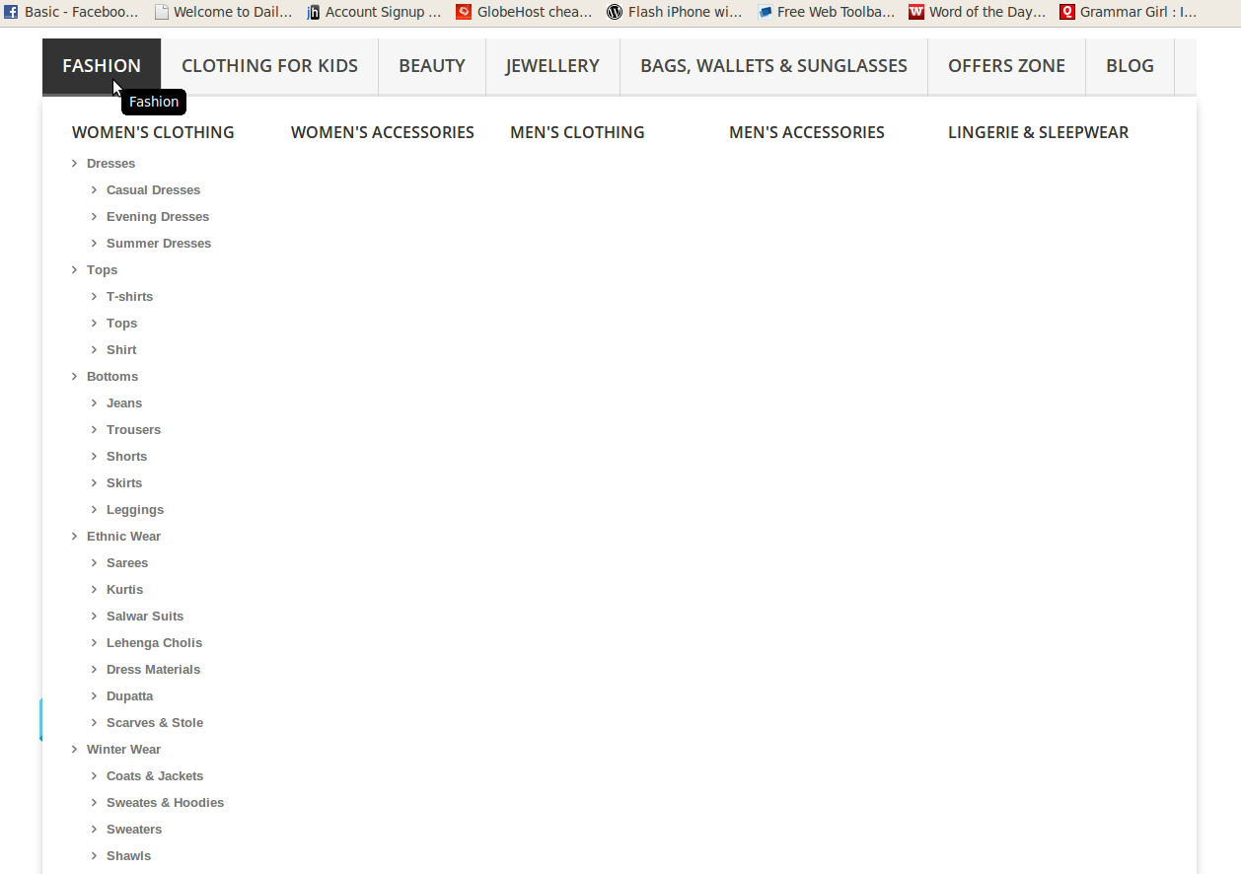Open the Lingerie & Sleepwear heading
Viewport: 1241px width, 874px height.
(1038, 132)
